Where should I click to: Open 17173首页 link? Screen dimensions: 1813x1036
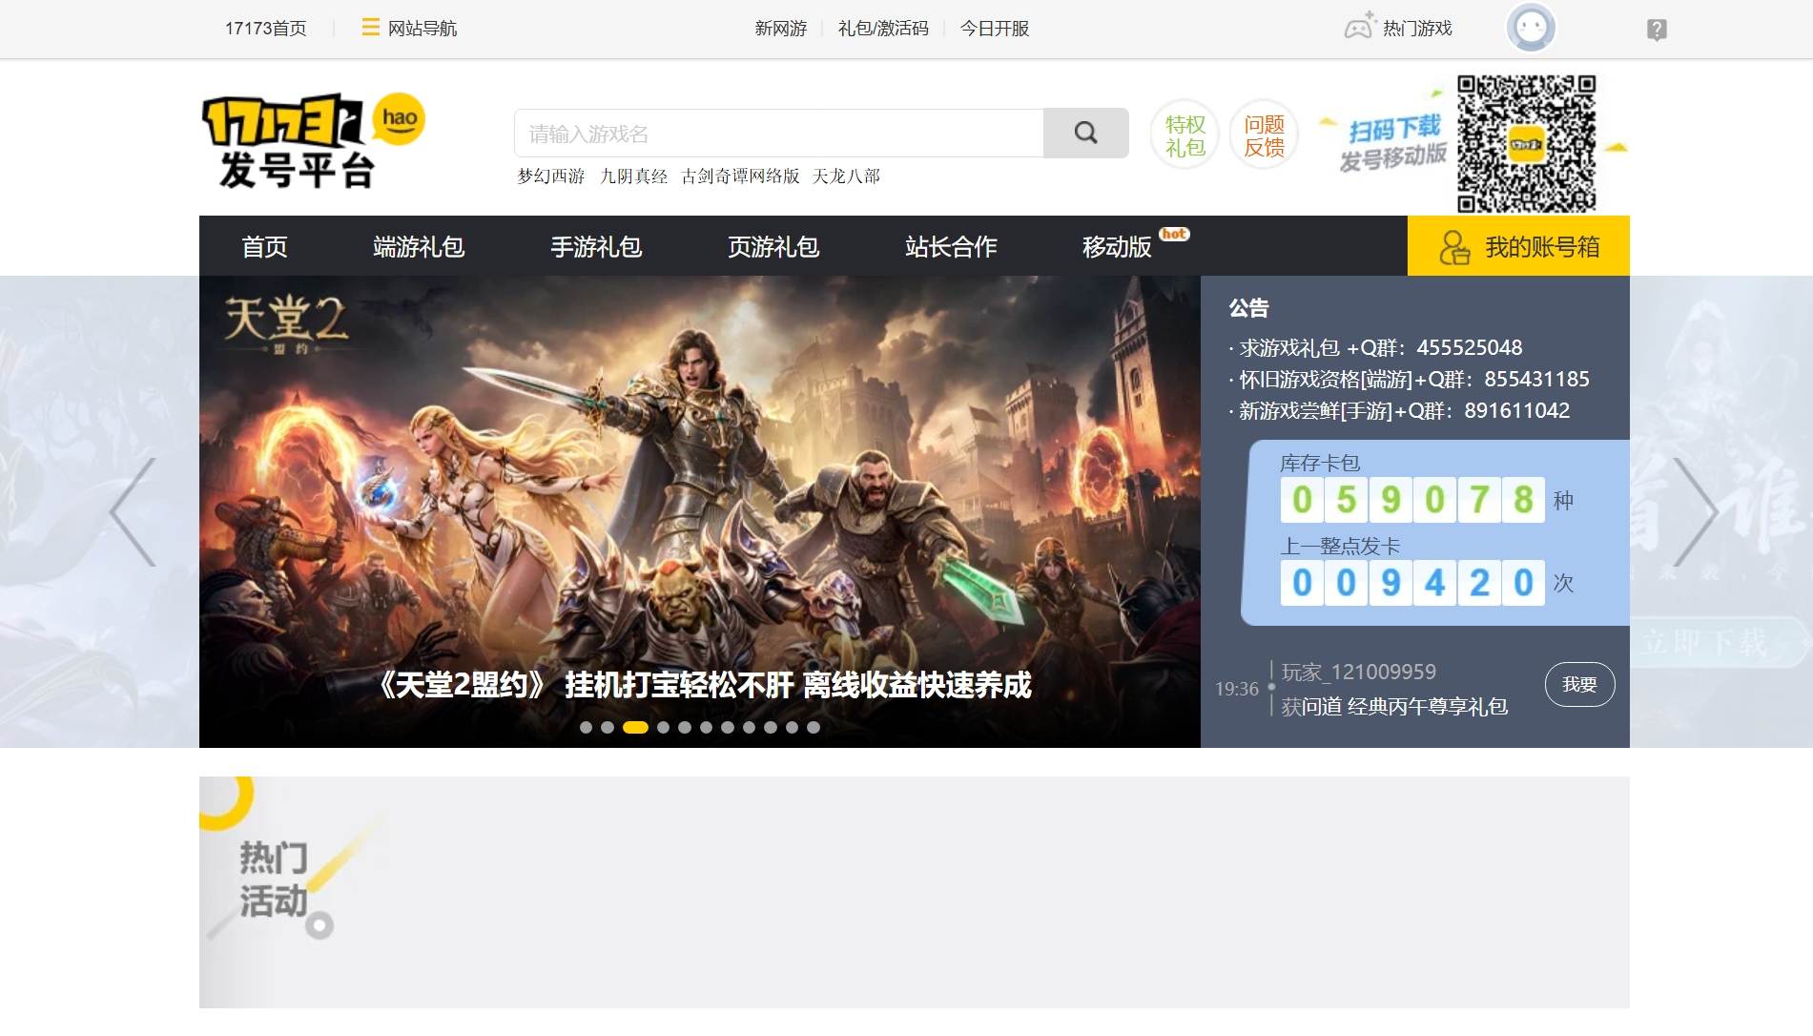click(265, 28)
